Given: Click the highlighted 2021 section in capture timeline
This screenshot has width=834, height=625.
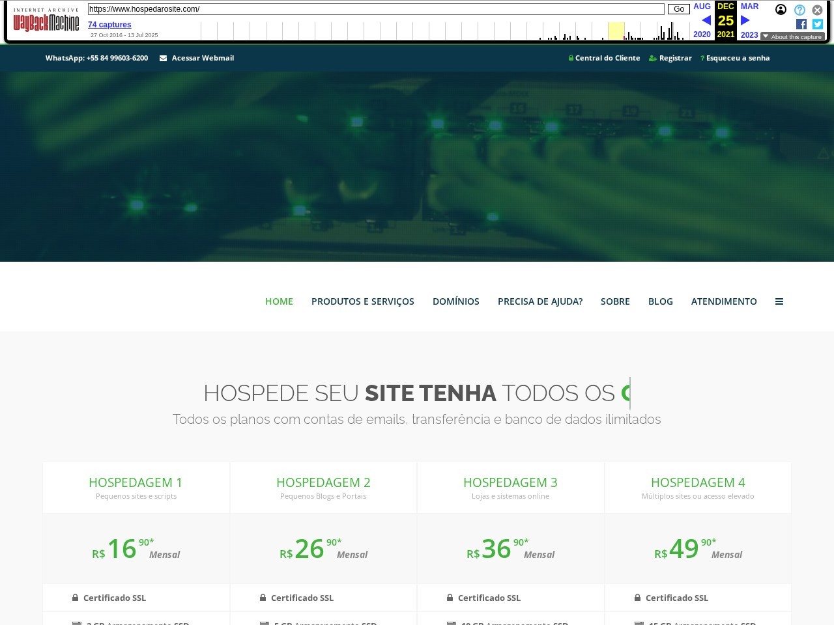Looking at the screenshot, I should [x=616, y=31].
